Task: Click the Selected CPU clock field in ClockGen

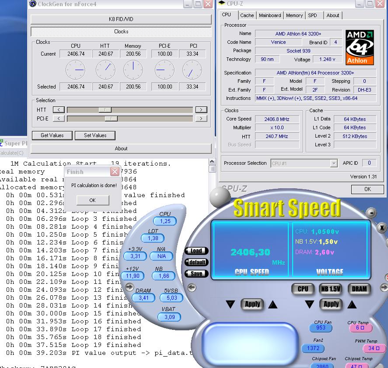Action: pyautogui.click(x=76, y=86)
